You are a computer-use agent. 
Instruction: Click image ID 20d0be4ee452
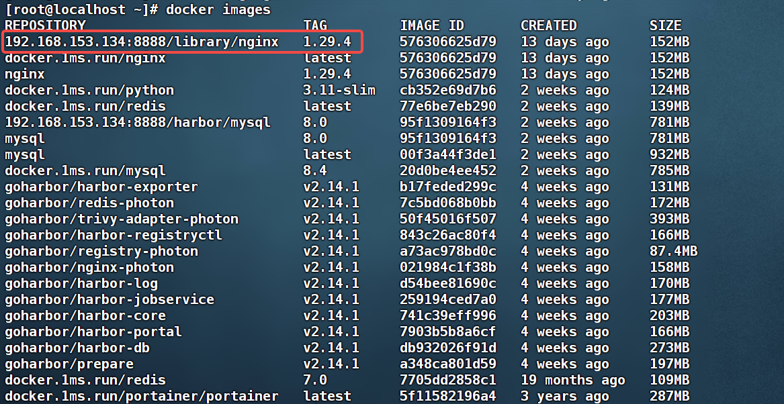(448, 170)
